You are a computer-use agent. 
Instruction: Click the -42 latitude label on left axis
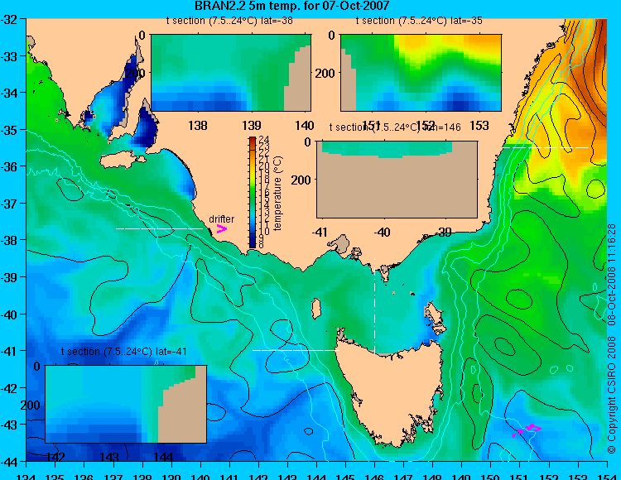click(x=9, y=388)
